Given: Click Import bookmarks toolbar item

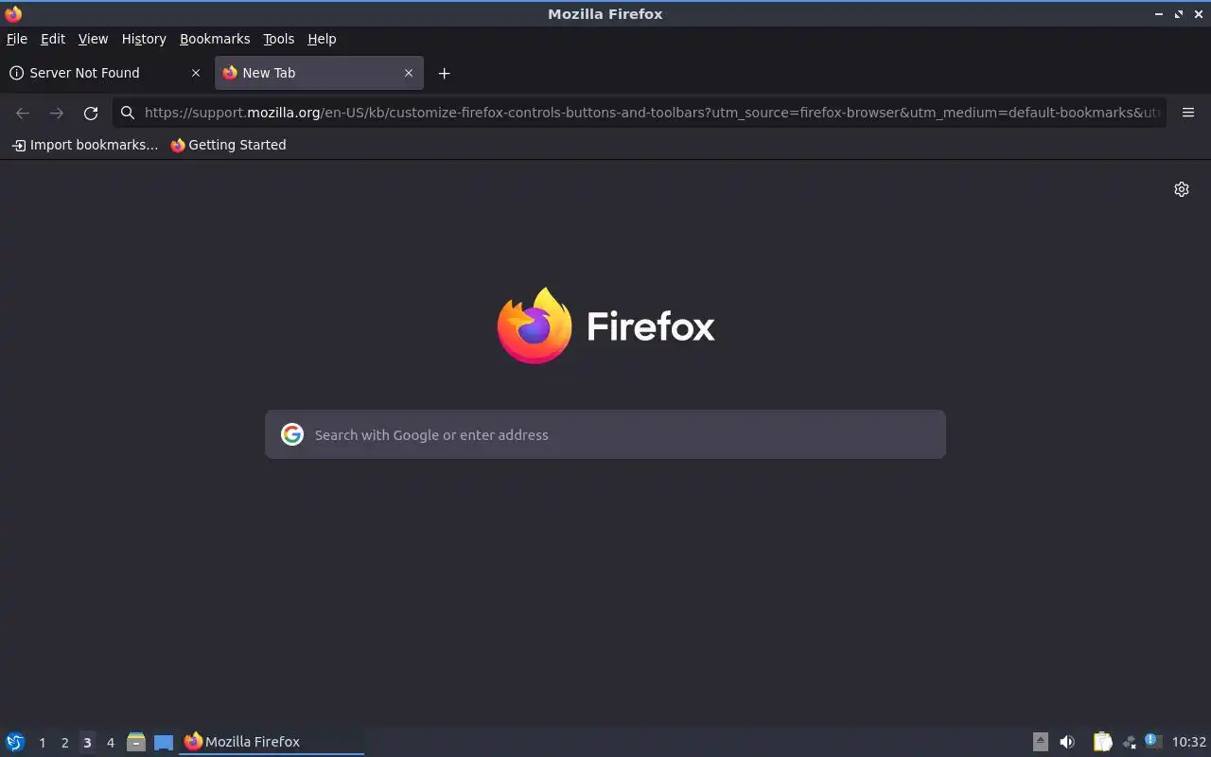Looking at the screenshot, I should tap(84, 145).
